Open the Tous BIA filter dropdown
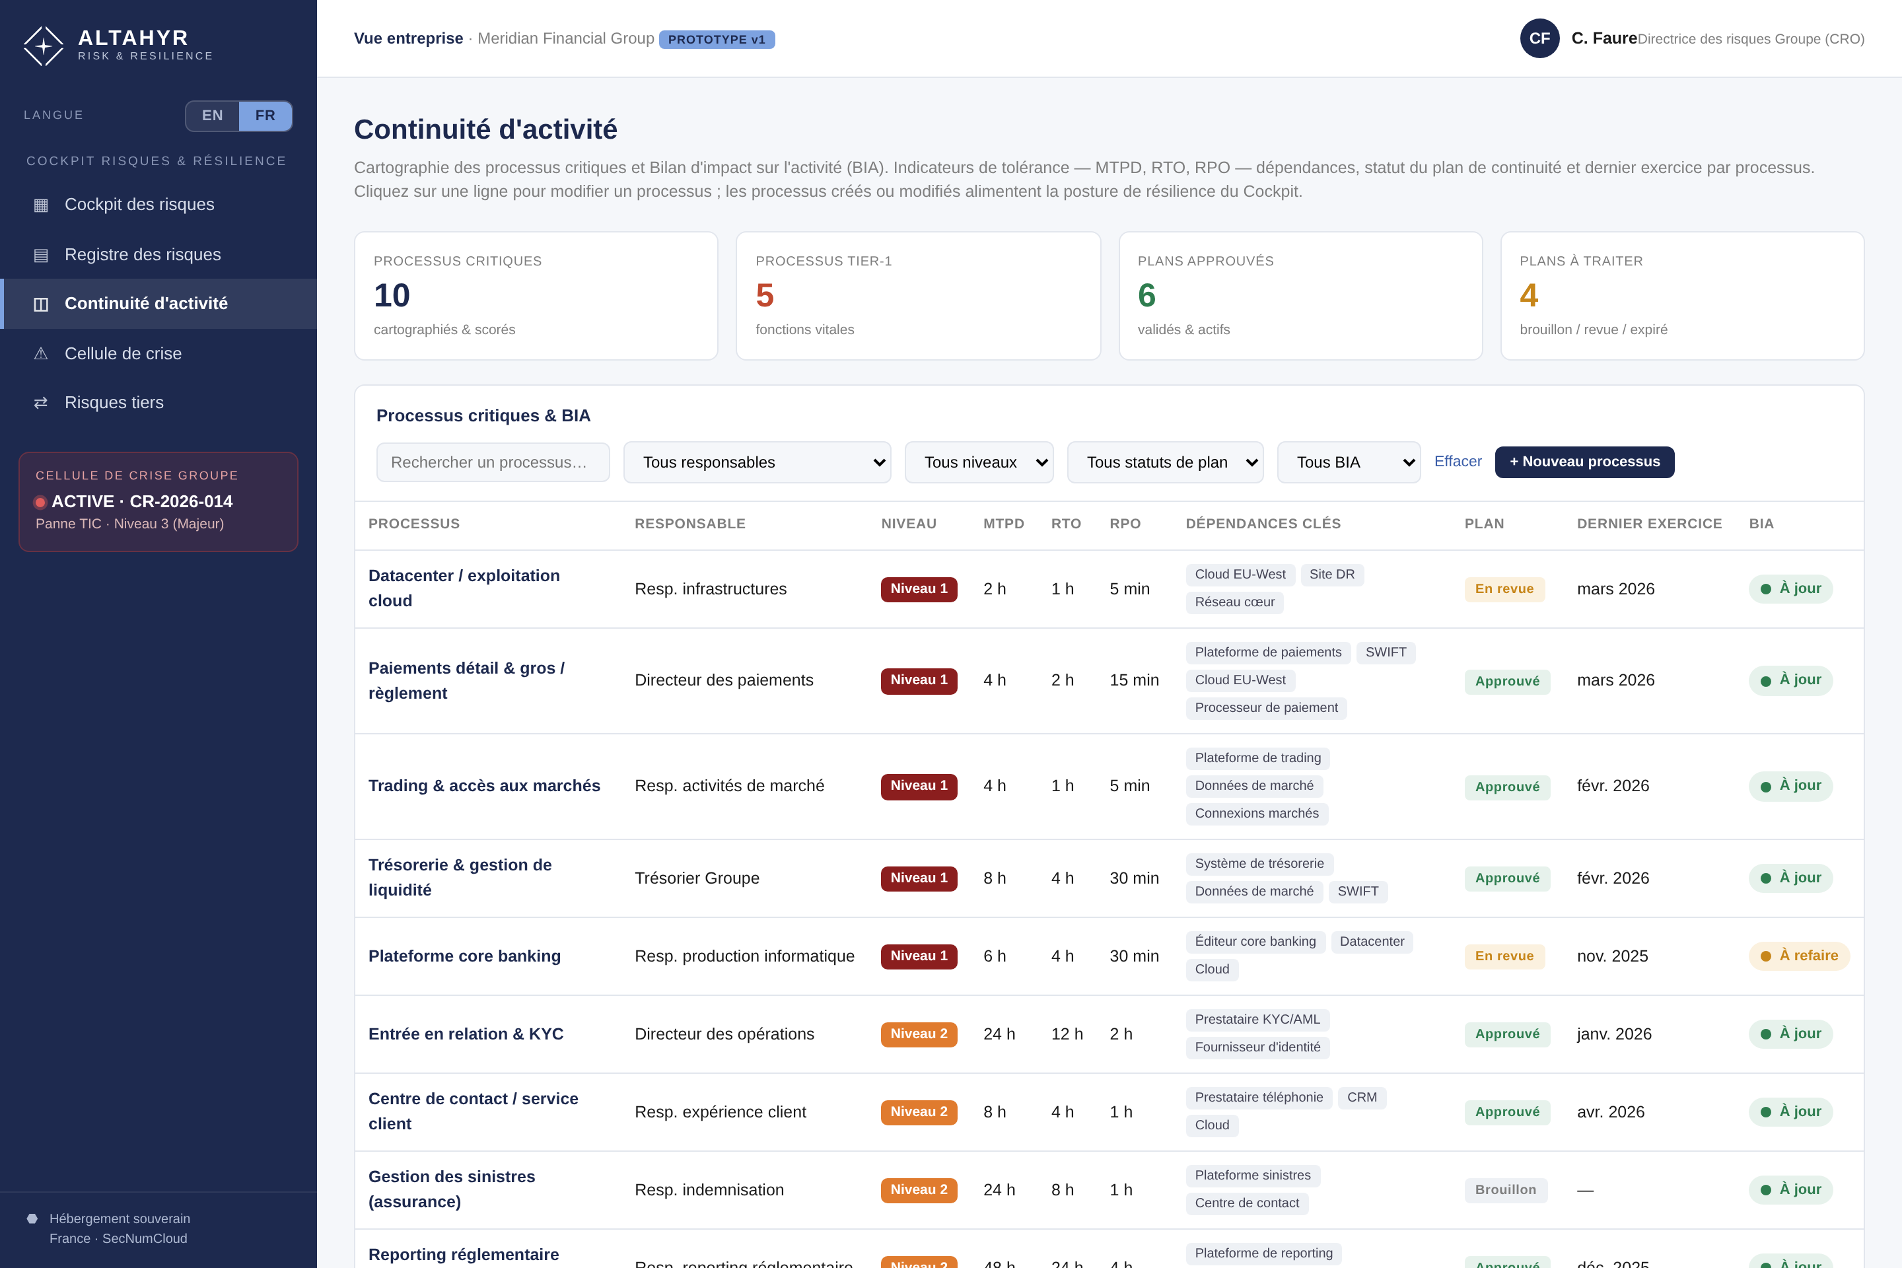This screenshot has height=1268, width=1902. (x=1349, y=462)
